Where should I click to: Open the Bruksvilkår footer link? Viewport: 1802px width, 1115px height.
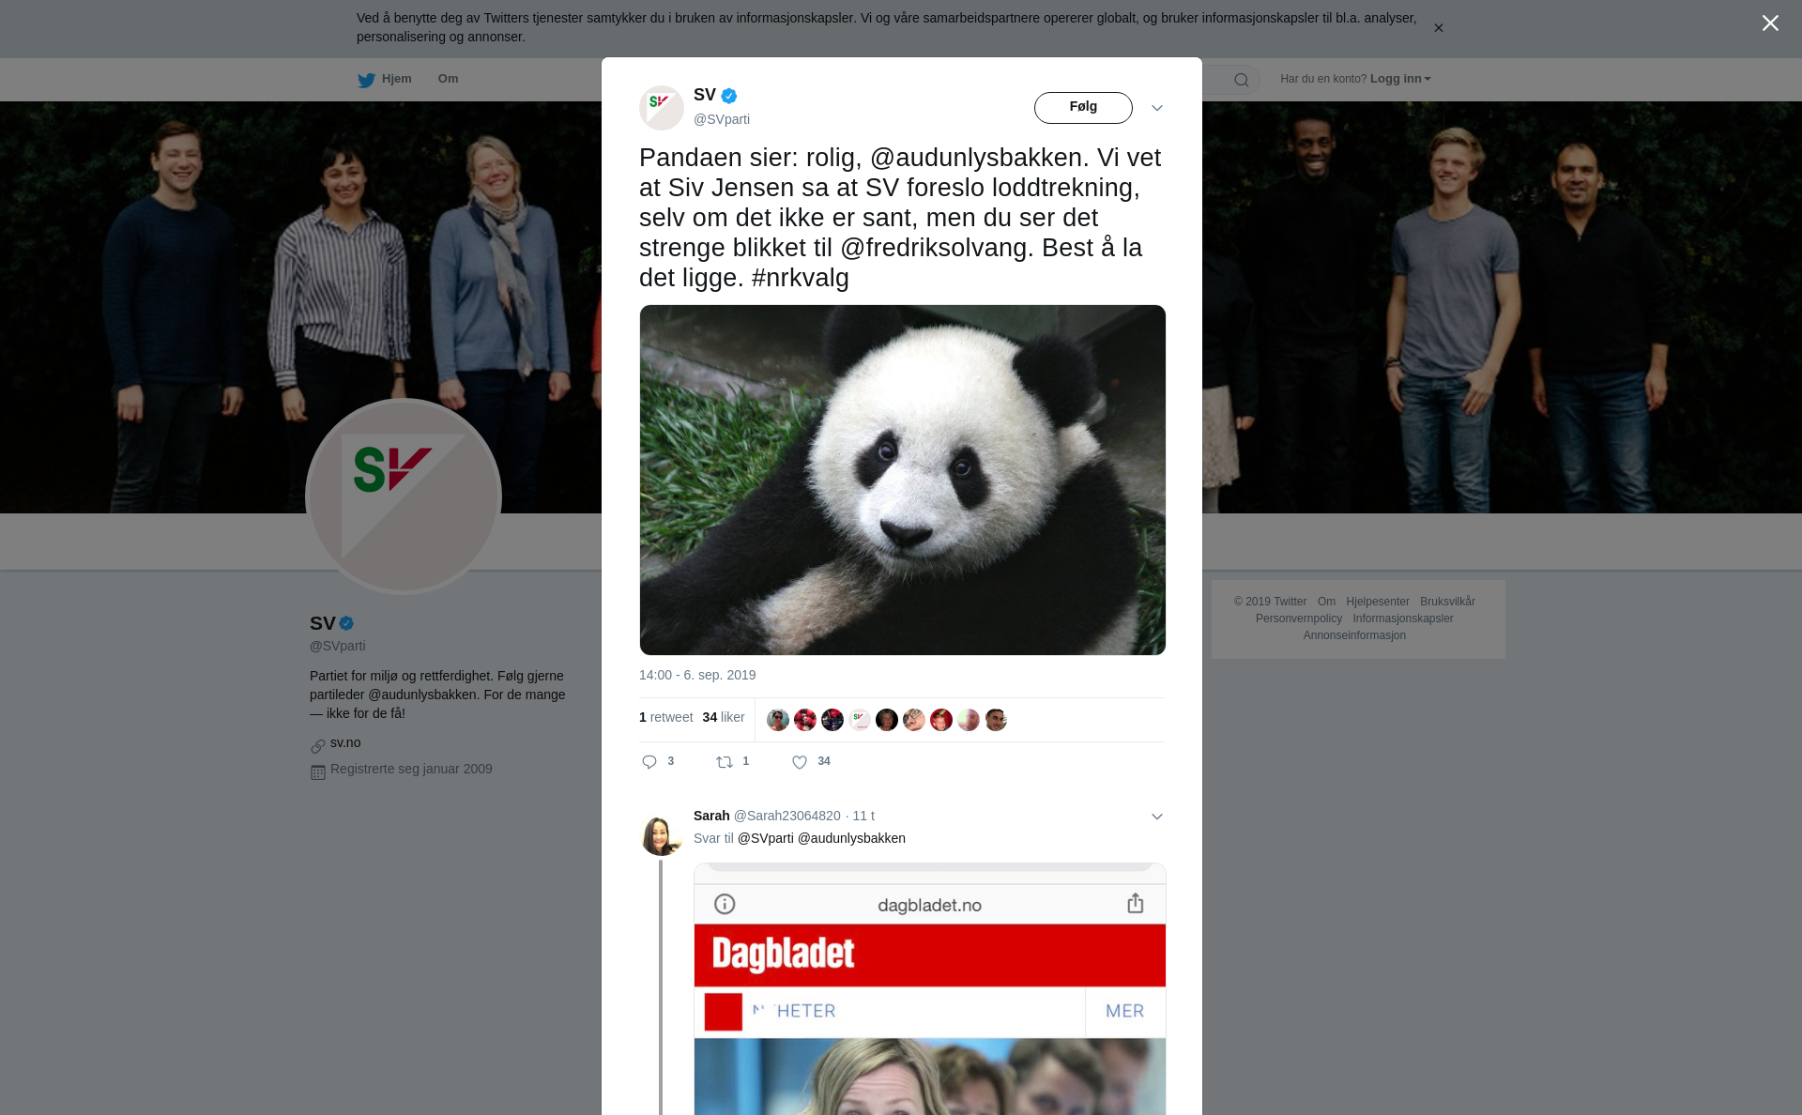click(1447, 602)
